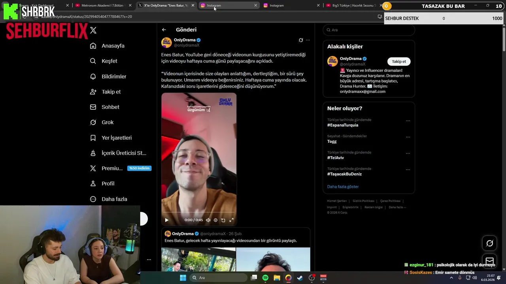Viewport: 506px width, 284px height.
Task: Open the floating messages envelope button
Action: (x=489, y=261)
